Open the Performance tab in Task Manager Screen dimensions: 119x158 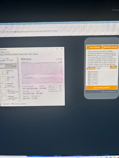(x=7, y=54)
